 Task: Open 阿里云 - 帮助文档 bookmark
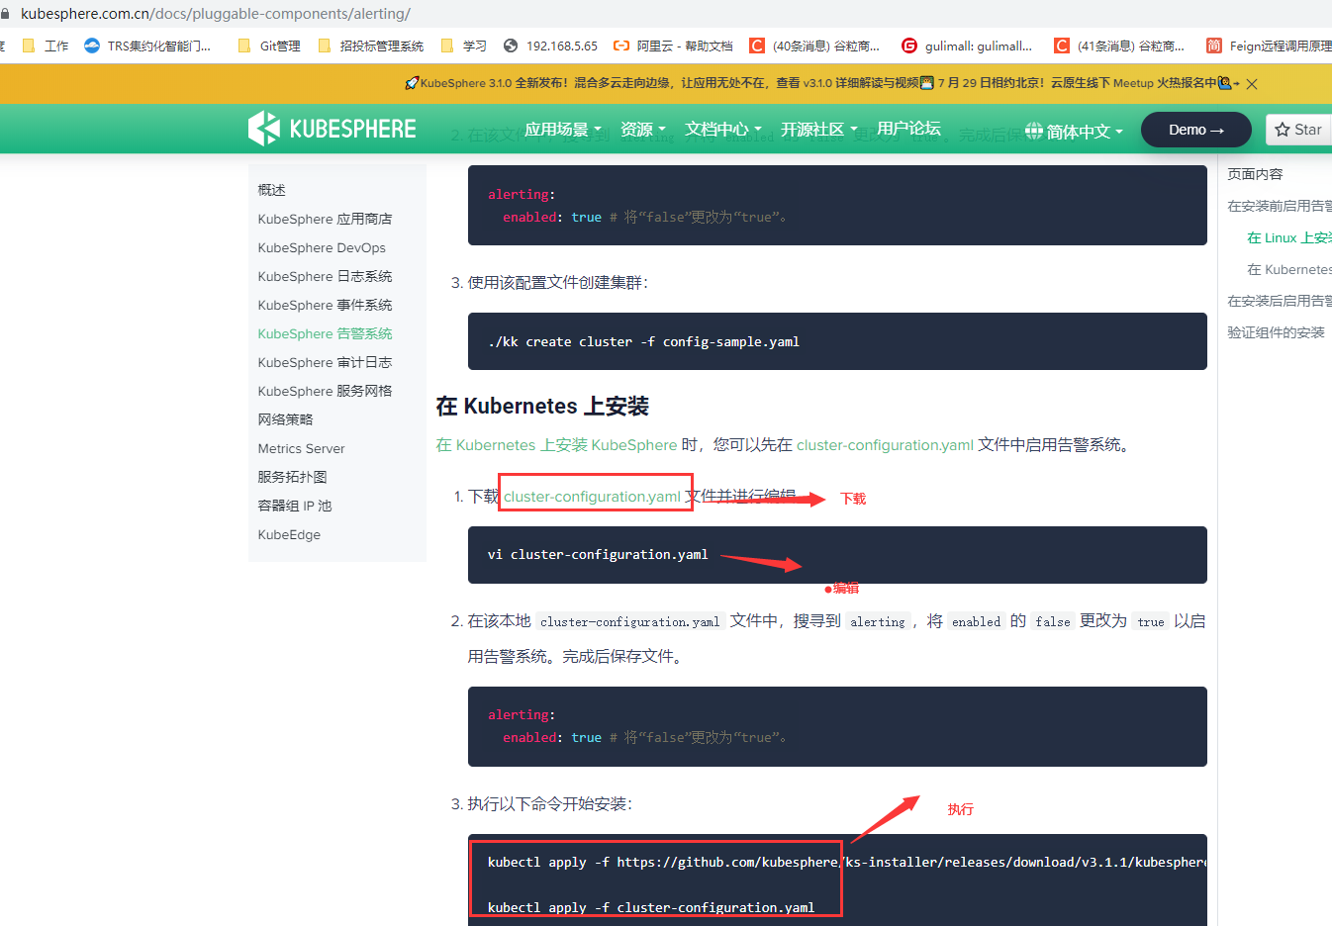(673, 46)
